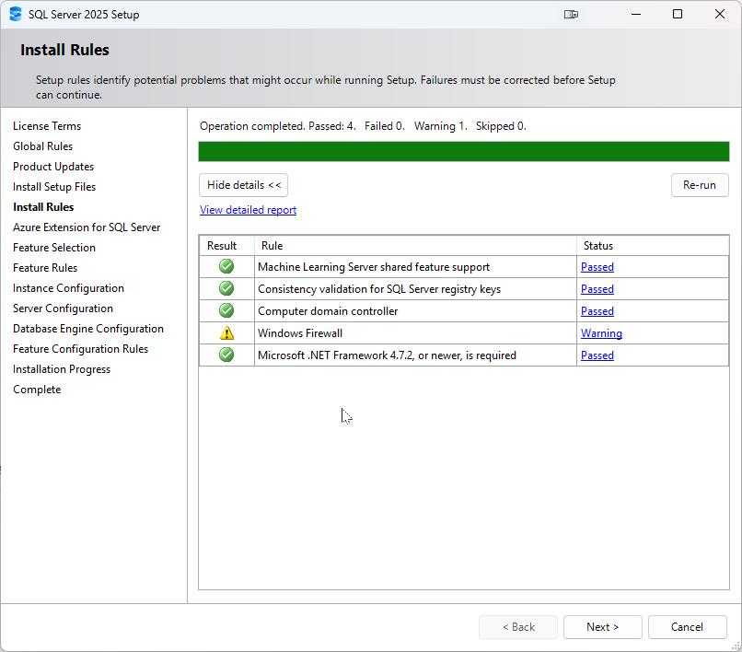Select Product Updates in the sidebar
742x652 pixels.
click(53, 167)
